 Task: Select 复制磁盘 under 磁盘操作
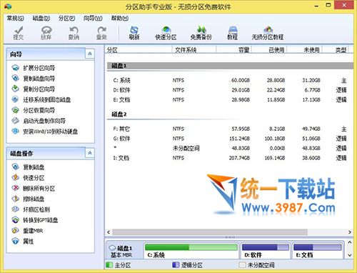[x=28, y=167]
